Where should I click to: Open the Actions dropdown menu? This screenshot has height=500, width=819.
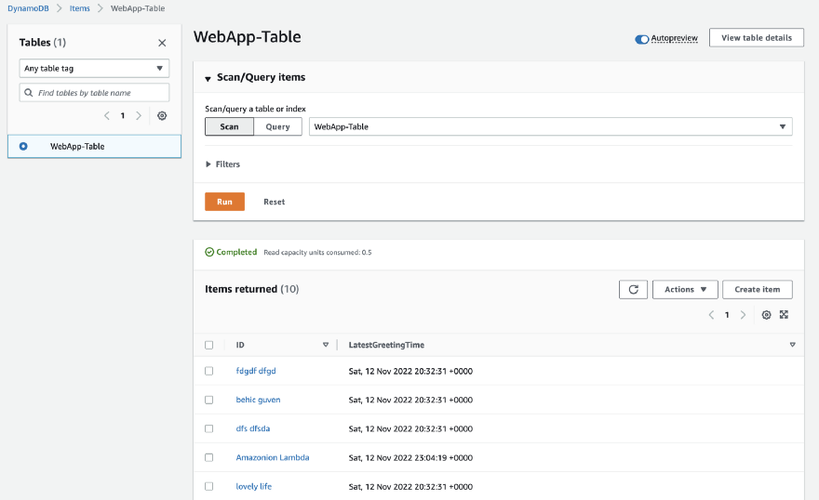pos(685,289)
